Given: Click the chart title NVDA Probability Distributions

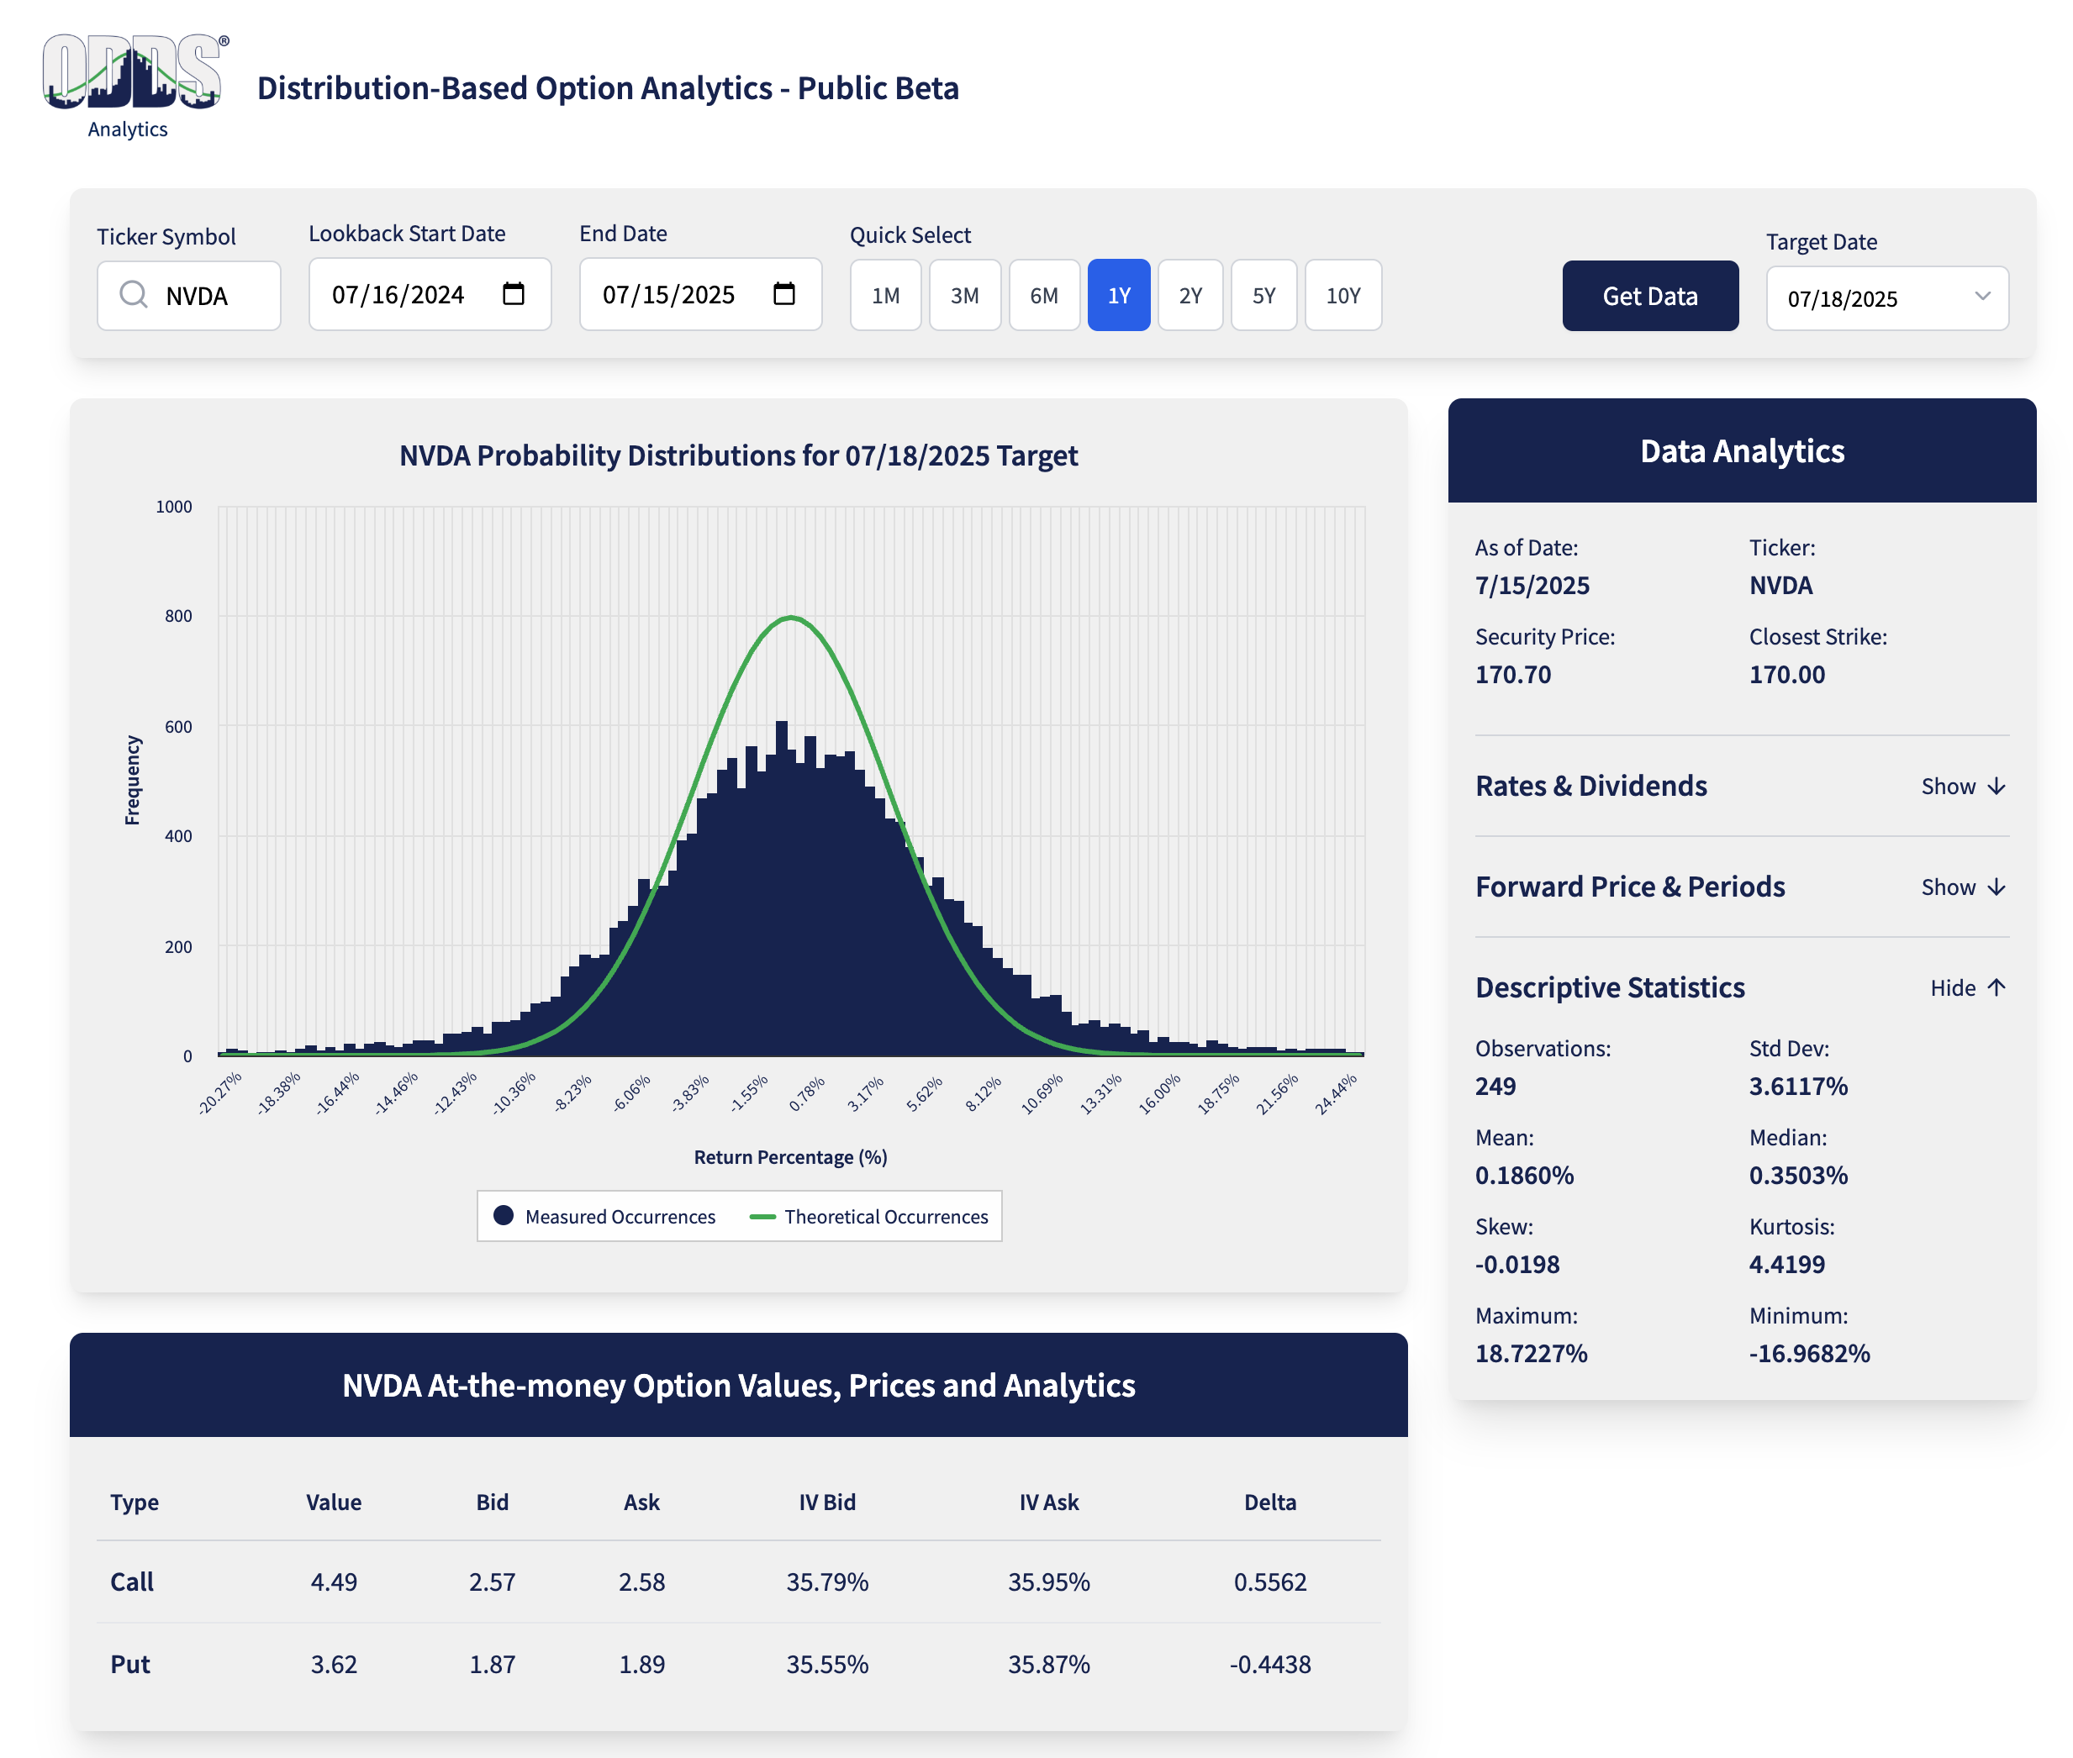Looking at the screenshot, I should 738,455.
